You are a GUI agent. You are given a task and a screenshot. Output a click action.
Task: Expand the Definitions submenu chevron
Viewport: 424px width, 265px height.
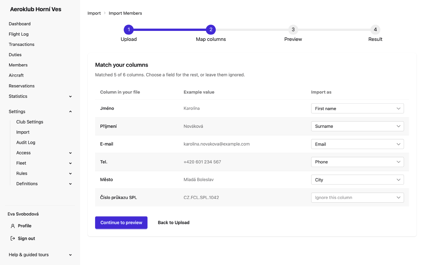pos(71,184)
